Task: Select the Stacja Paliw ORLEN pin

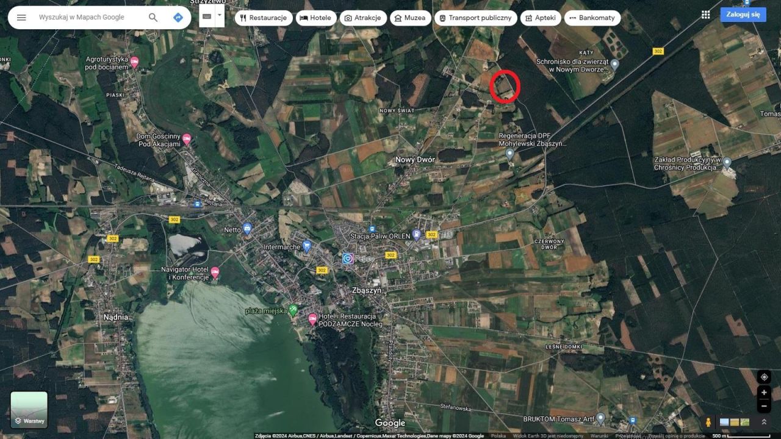Action: click(417, 235)
